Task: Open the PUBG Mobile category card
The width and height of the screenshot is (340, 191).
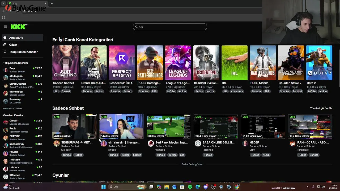Action: [263, 63]
